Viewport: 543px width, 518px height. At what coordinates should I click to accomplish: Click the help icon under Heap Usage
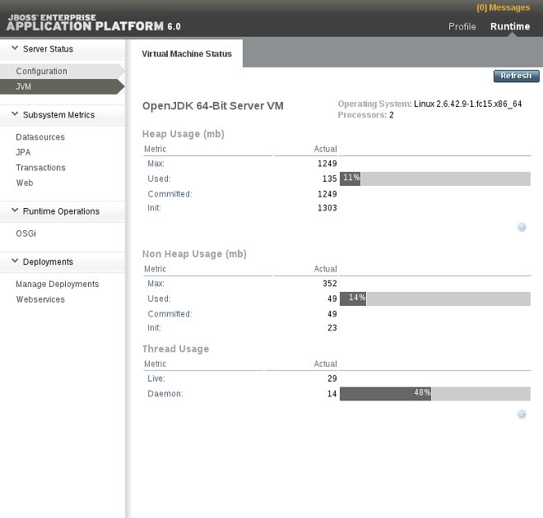pos(522,227)
